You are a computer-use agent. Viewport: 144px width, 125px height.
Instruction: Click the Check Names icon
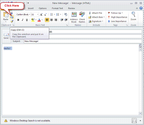click(x=82, y=17)
